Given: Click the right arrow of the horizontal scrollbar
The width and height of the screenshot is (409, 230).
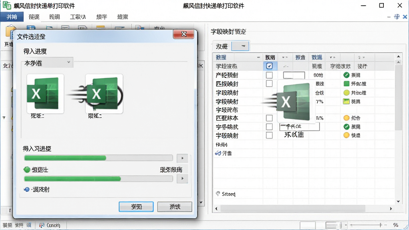Looking at the screenshot, I should click(x=391, y=208).
